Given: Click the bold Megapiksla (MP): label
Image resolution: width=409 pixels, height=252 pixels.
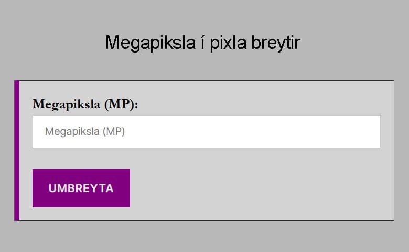Looking at the screenshot, I should pyautogui.click(x=85, y=104).
